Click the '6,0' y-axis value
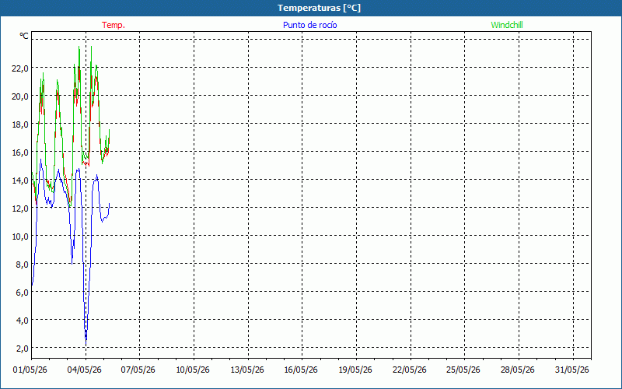 [x=22, y=293]
